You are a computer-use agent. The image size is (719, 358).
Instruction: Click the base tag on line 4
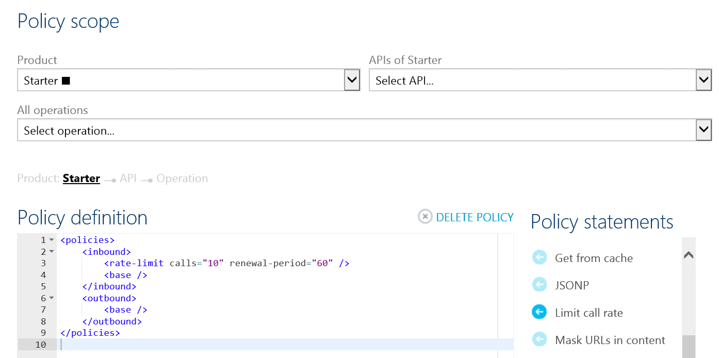pos(126,275)
